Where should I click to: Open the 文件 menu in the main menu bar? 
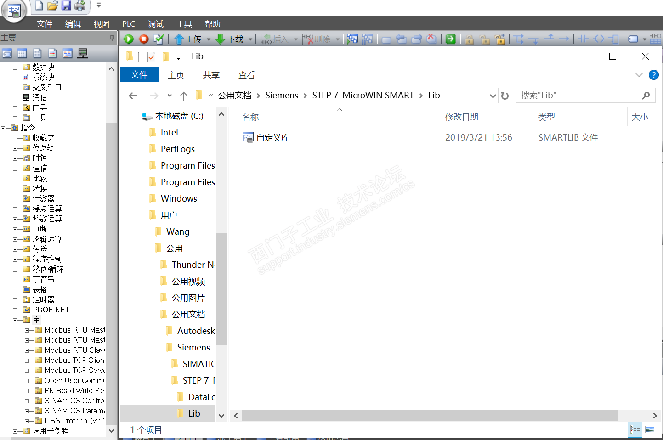45,24
